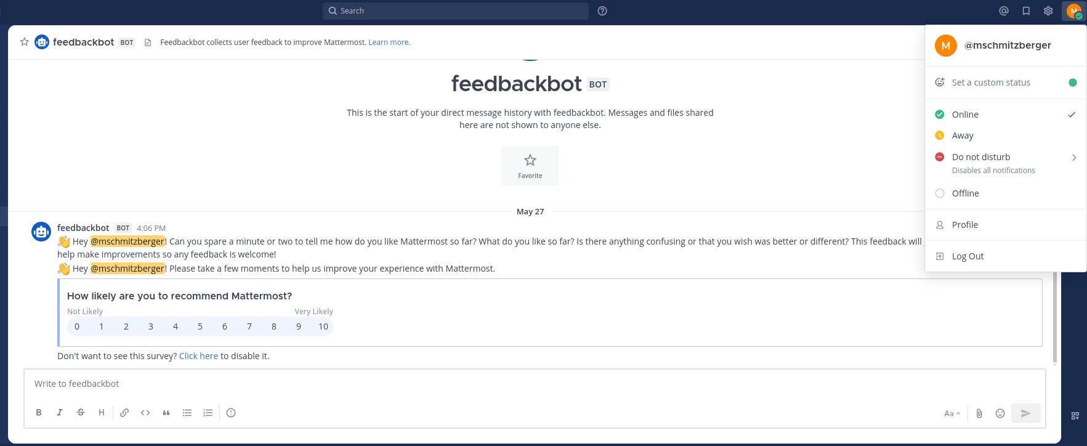Apply italic formatting

[60, 413]
